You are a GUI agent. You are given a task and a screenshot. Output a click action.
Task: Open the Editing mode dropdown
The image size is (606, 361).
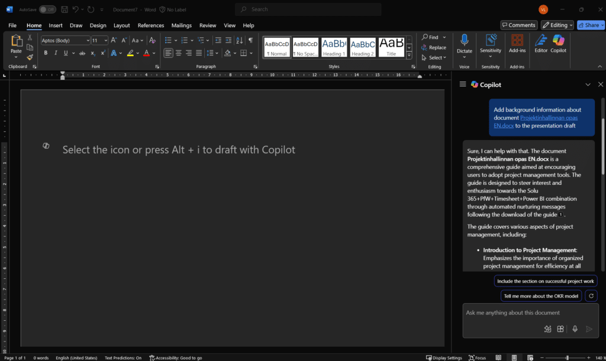(557, 25)
